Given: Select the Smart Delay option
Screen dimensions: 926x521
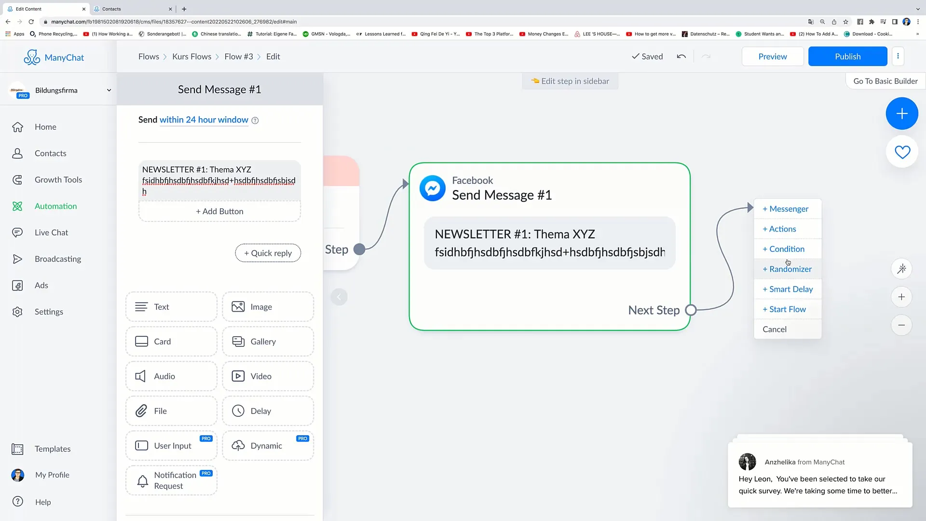Looking at the screenshot, I should point(788,289).
